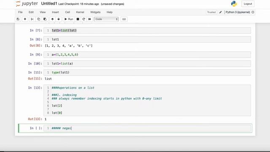Viewport: 270px width, 152px height.
Task: Select the empty In [ ] prompt label
Action: tap(36, 128)
